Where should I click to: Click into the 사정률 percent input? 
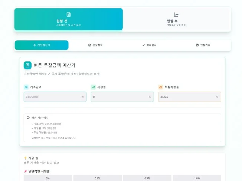pyautogui.click(x=119, y=97)
